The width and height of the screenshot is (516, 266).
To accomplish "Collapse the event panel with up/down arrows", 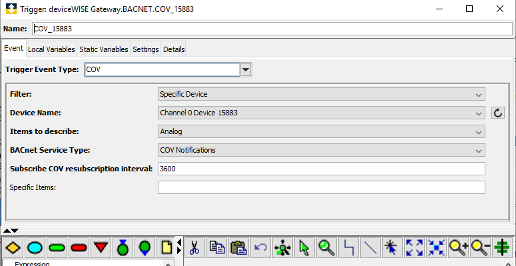I will 11,231.
